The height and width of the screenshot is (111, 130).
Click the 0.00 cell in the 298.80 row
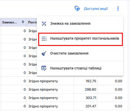click(x=110, y=89)
